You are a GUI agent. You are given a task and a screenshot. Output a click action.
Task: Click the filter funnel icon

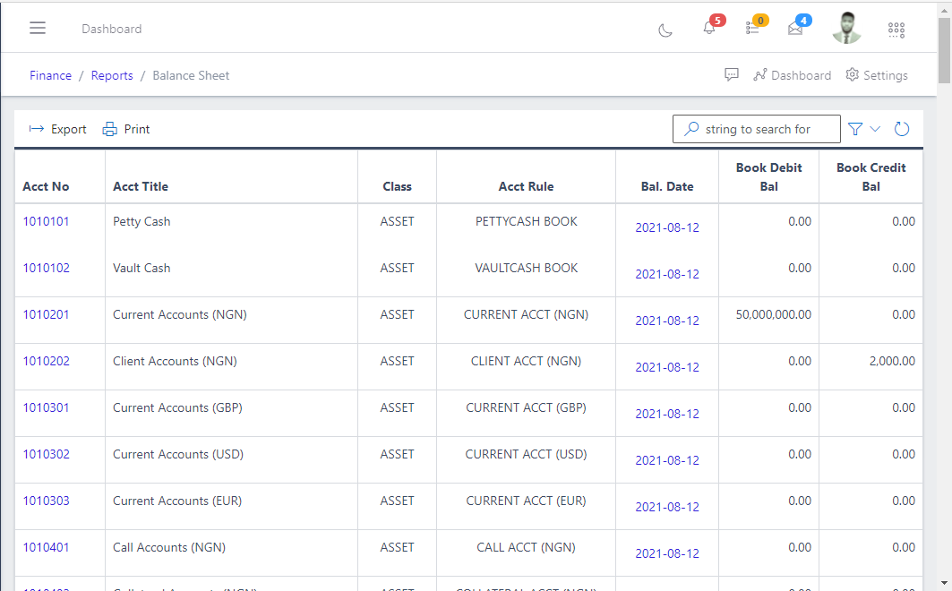point(855,129)
